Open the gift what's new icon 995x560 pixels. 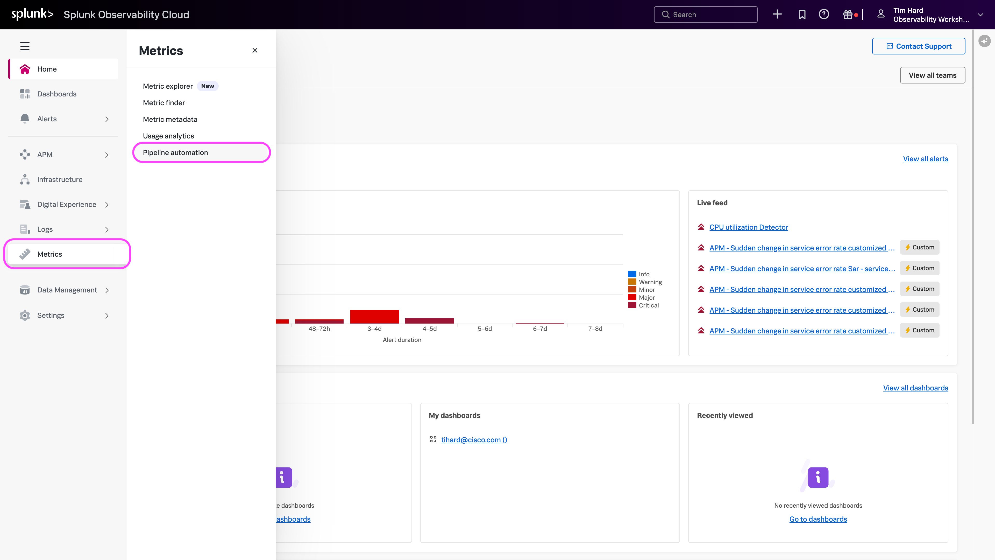[848, 14]
